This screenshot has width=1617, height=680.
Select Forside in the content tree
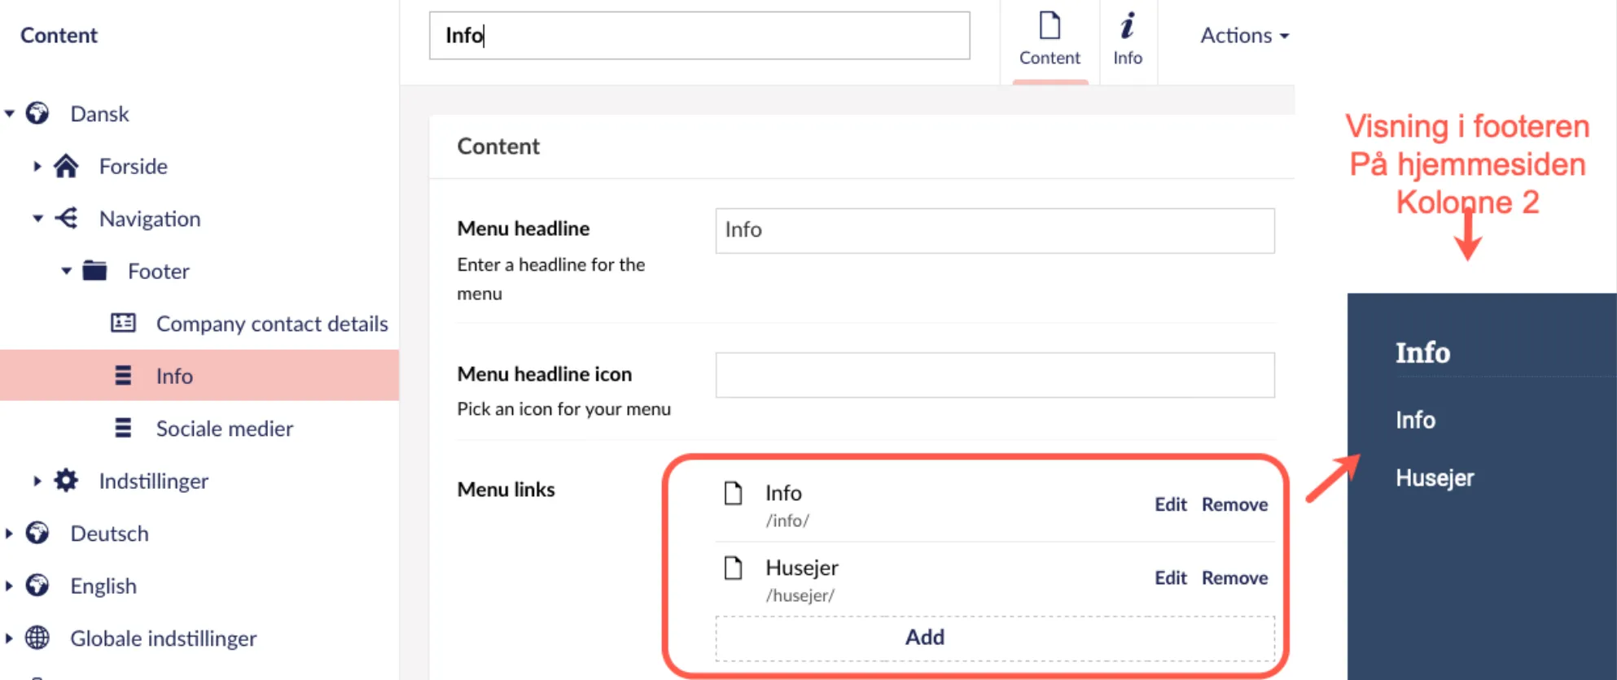pos(134,166)
